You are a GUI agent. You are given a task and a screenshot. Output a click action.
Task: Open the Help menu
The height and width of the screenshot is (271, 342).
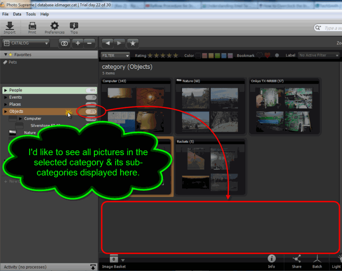pos(44,14)
